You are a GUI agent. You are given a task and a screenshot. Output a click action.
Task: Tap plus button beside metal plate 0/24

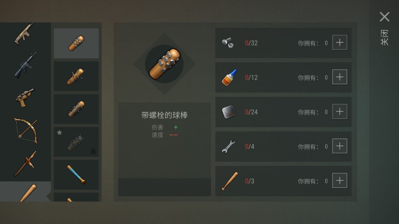point(340,111)
